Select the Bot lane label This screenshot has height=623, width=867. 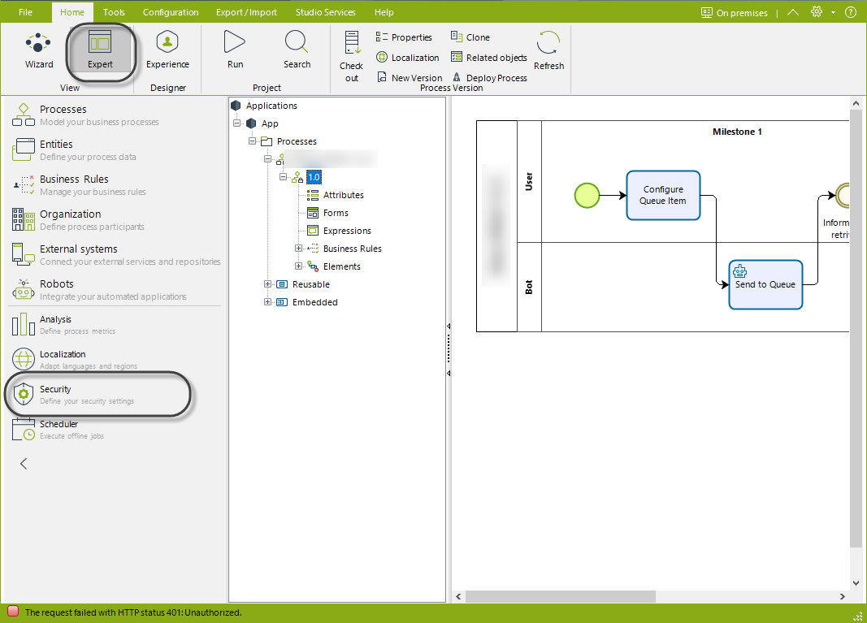coord(529,287)
